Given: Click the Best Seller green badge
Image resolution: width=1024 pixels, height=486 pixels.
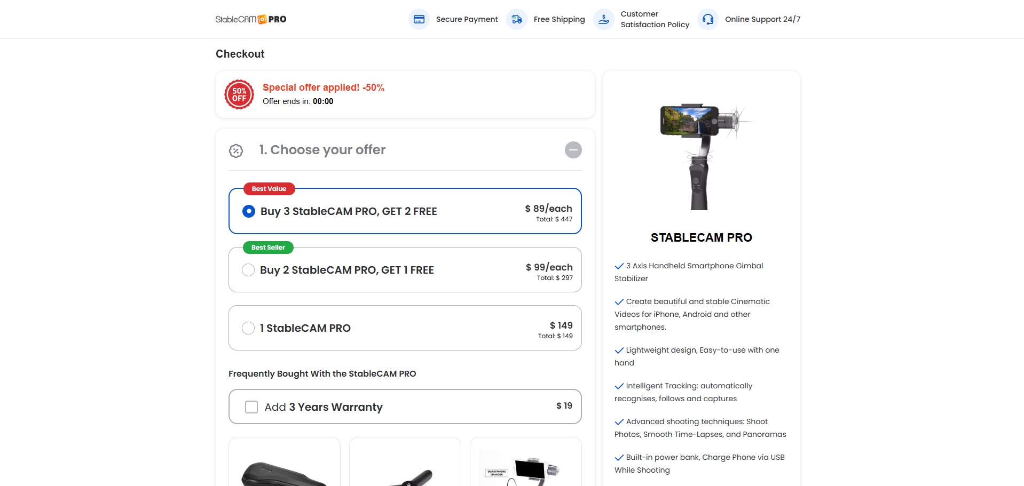Looking at the screenshot, I should [x=268, y=248].
